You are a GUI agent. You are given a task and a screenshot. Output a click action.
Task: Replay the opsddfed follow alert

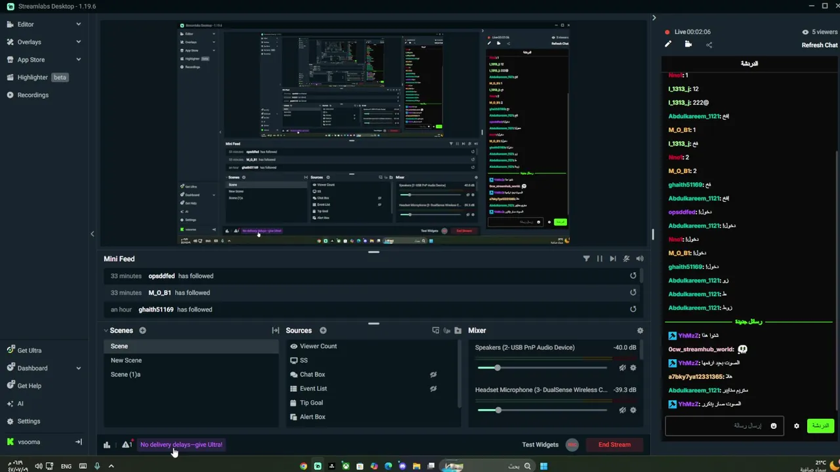pos(633,276)
